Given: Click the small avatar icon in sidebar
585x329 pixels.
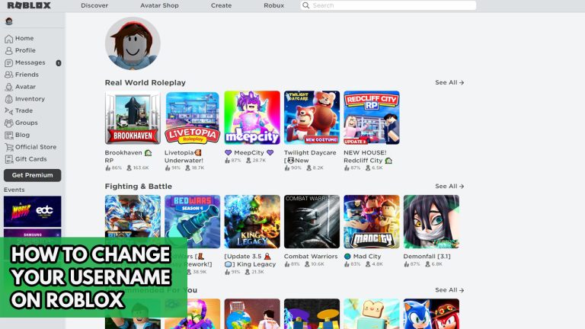Looking at the screenshot, I should click(9, 21).
